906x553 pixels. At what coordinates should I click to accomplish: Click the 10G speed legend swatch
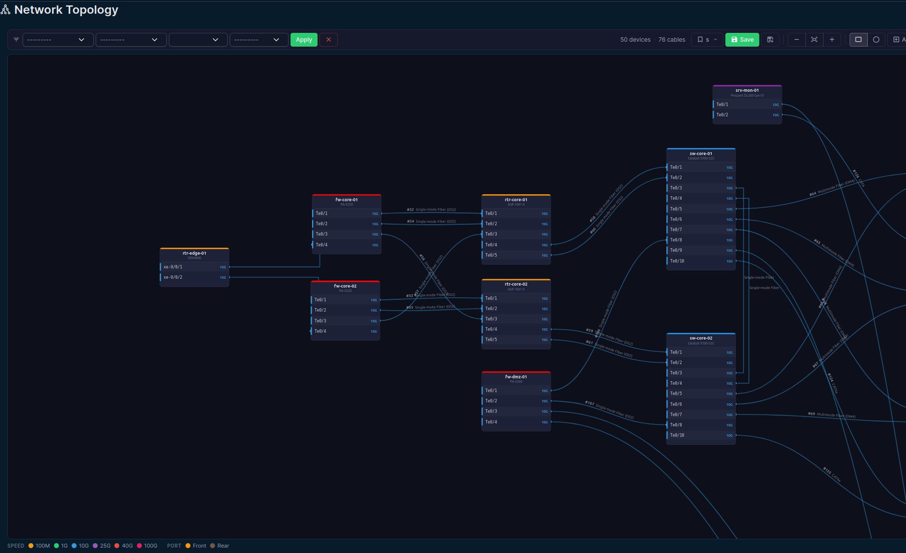74,546
